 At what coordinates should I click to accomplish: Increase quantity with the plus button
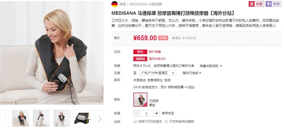click(x=157, y=113)
